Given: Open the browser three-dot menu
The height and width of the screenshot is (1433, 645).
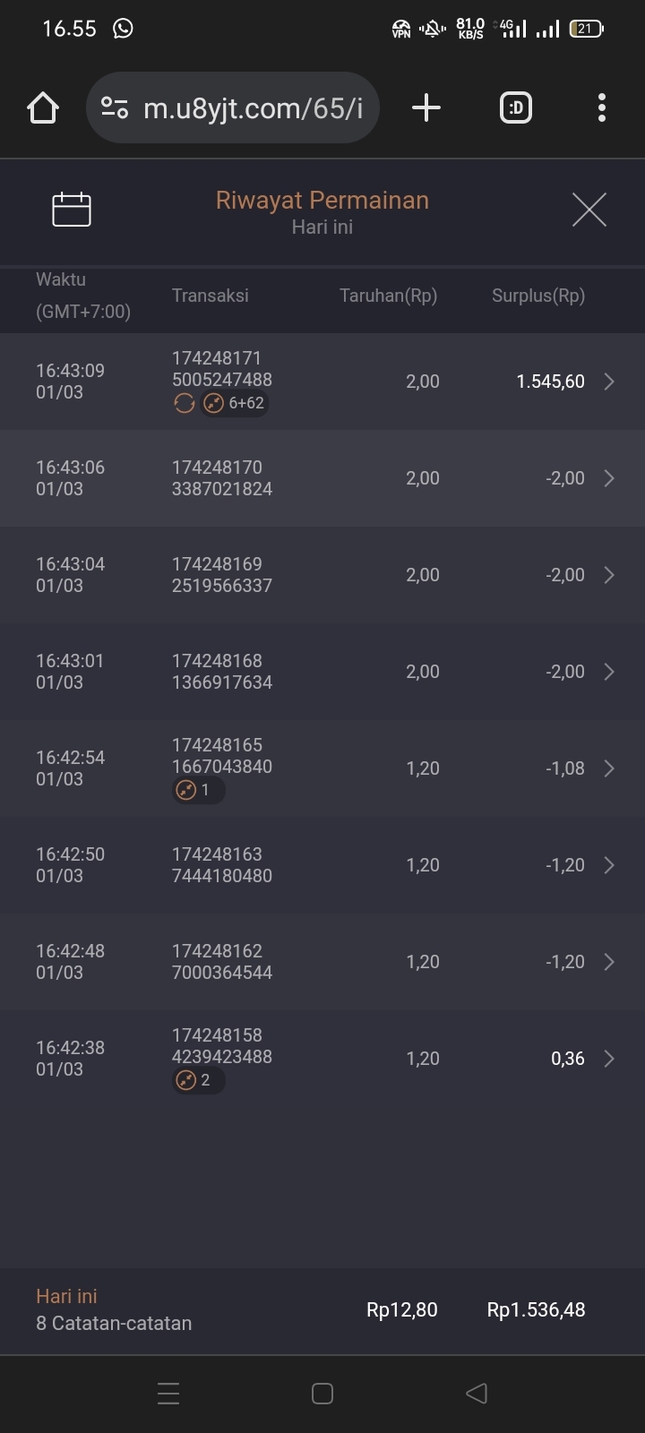Looking at the screenshot, I should pyautogui.click(x=602, y=108).
